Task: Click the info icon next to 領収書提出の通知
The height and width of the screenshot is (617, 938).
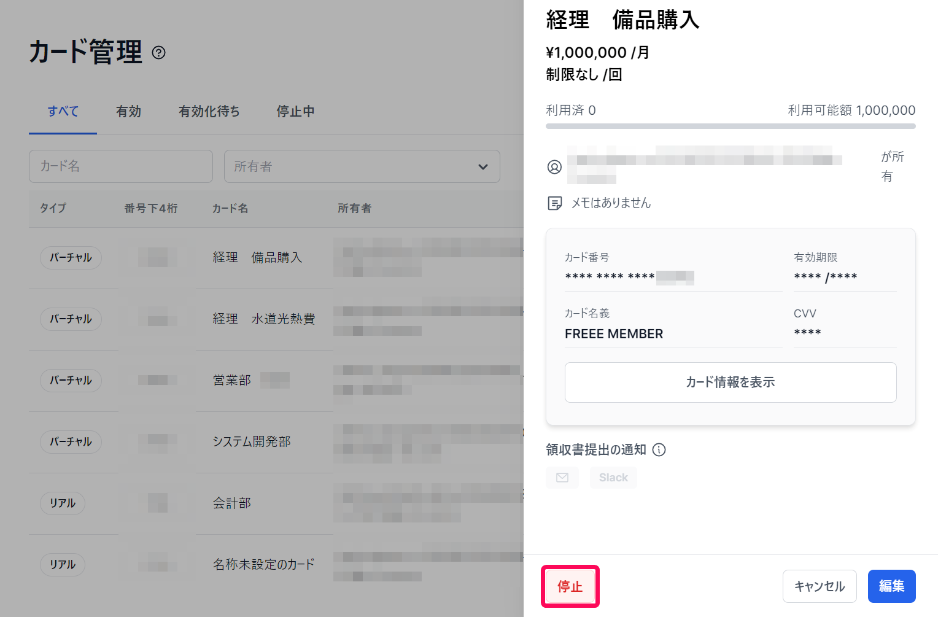Action: pos(659,450)
